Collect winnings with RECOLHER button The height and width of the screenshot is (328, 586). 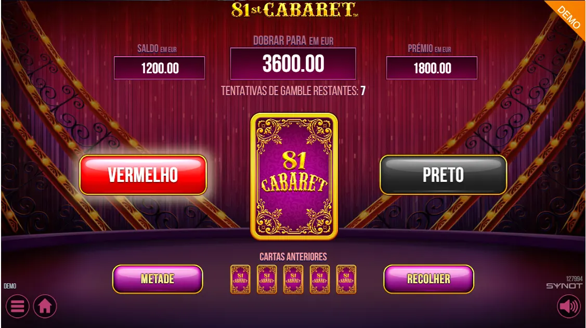tap(428, 279)
